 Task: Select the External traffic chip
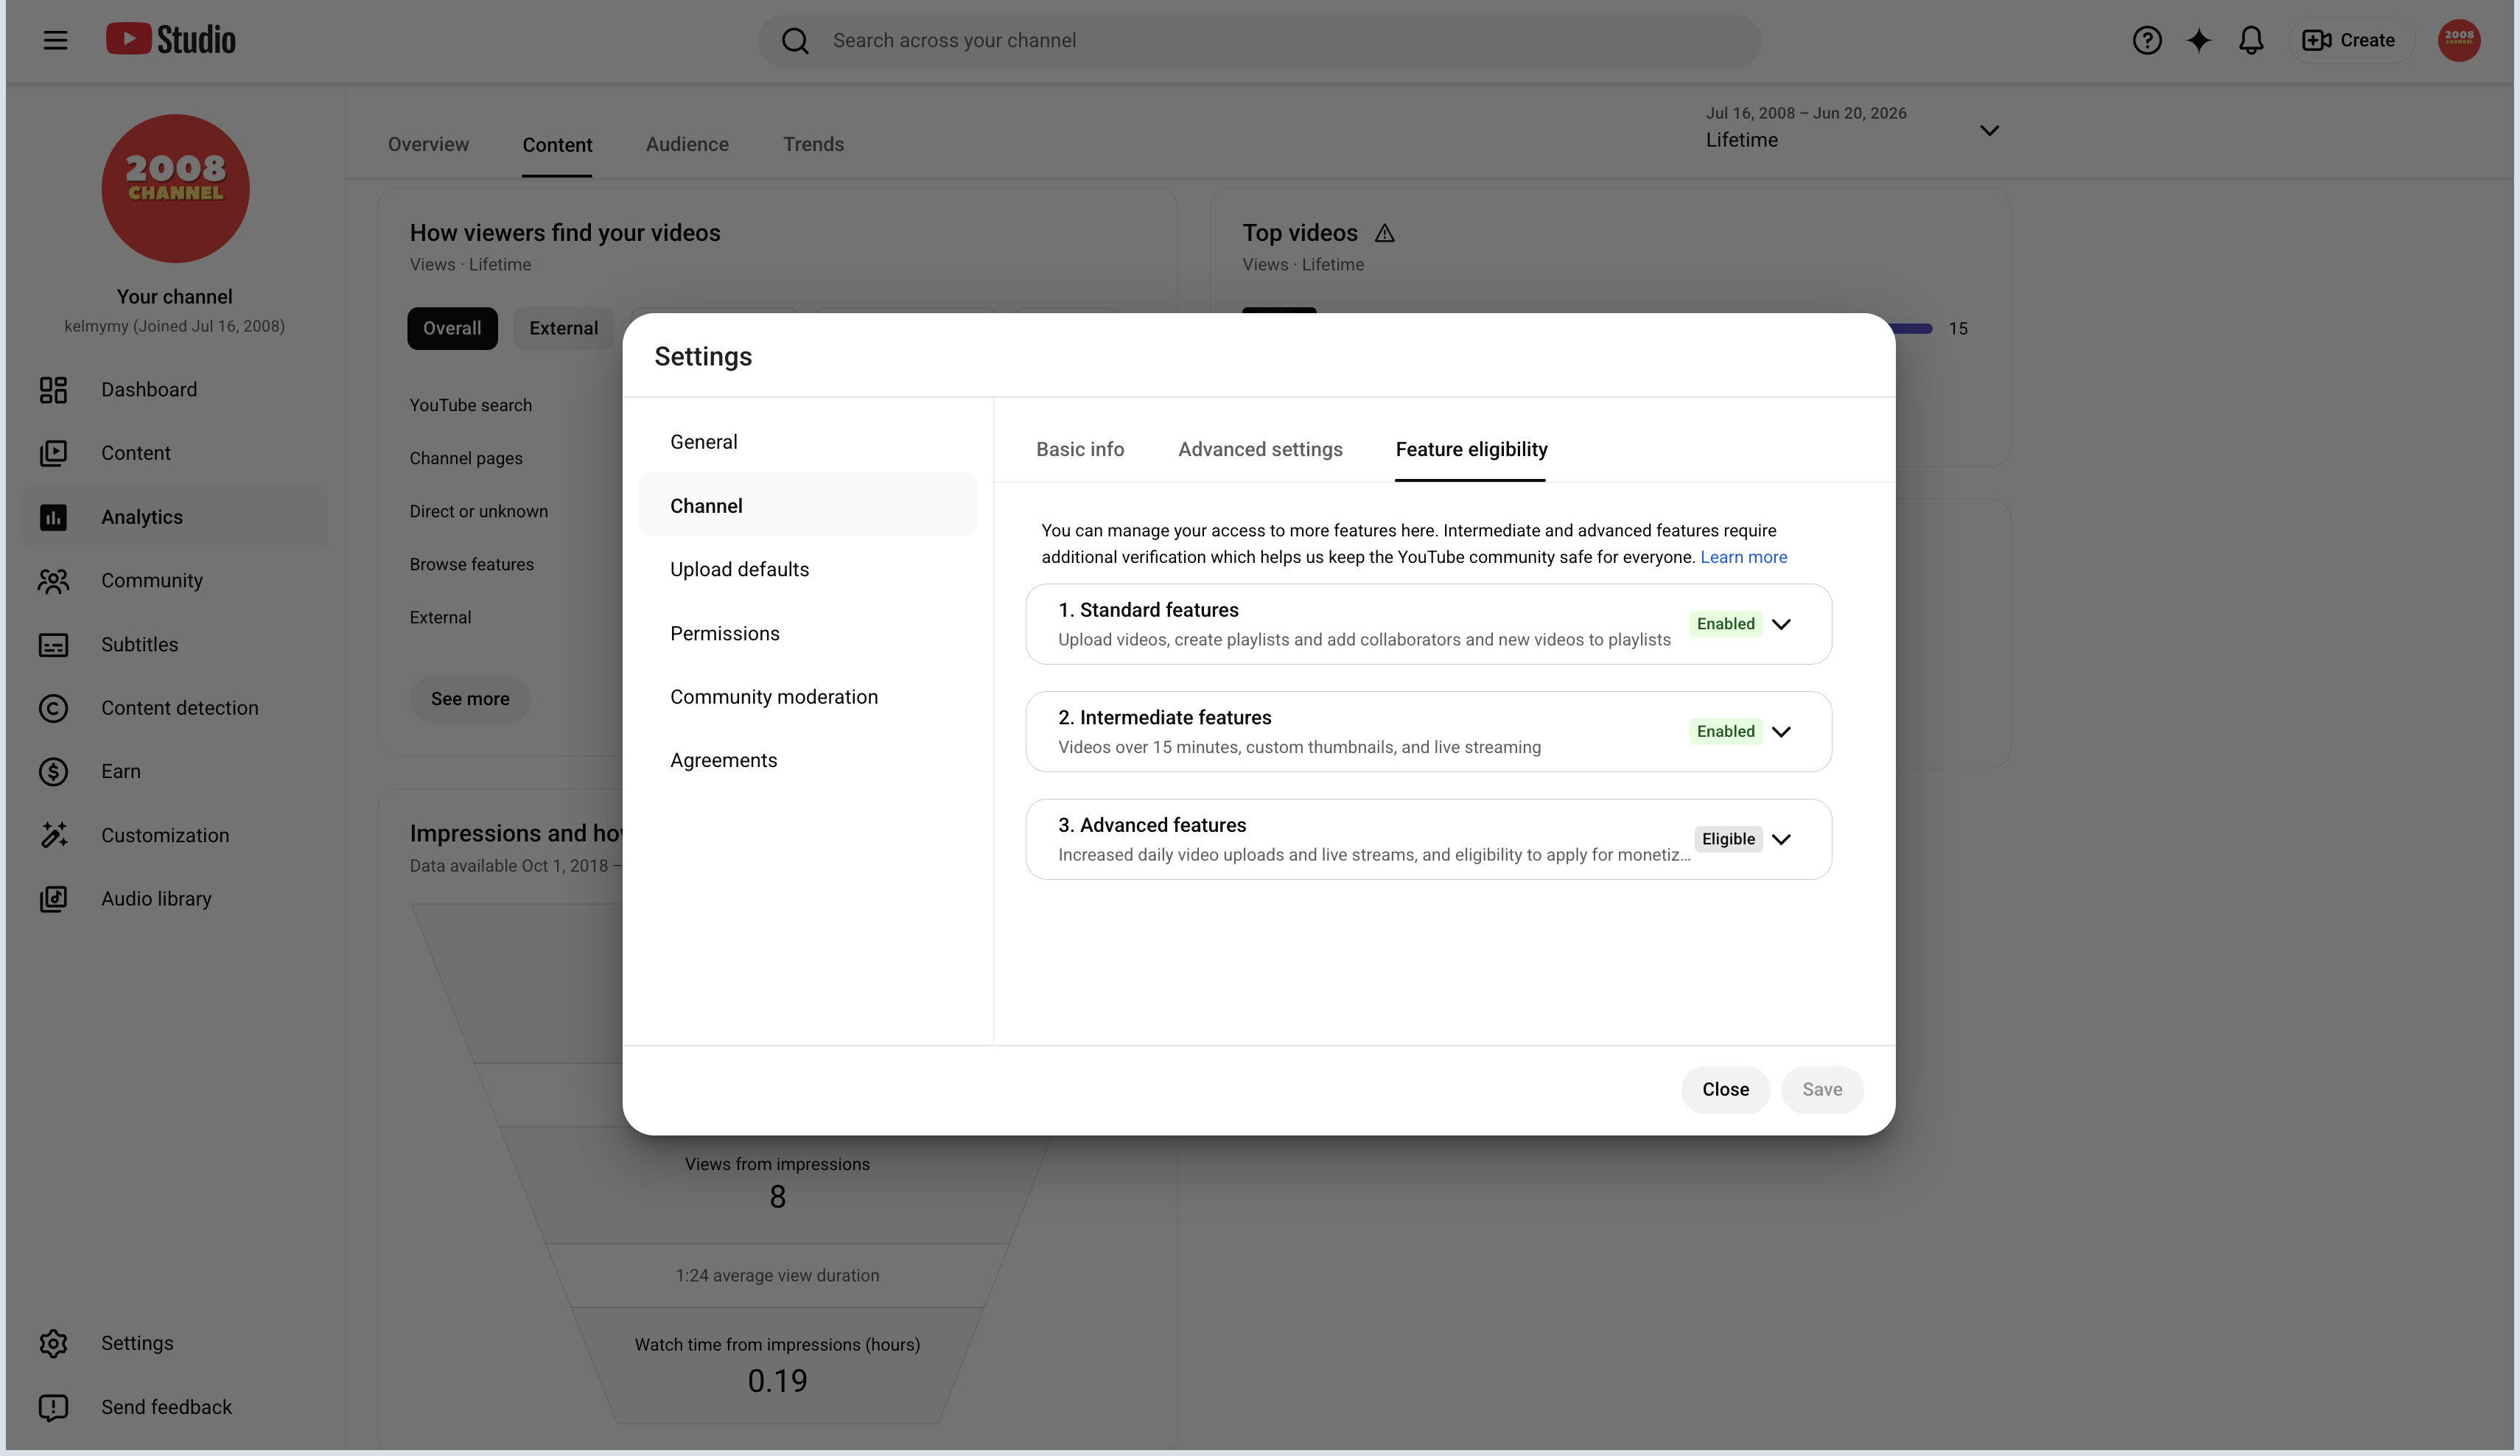563,329
